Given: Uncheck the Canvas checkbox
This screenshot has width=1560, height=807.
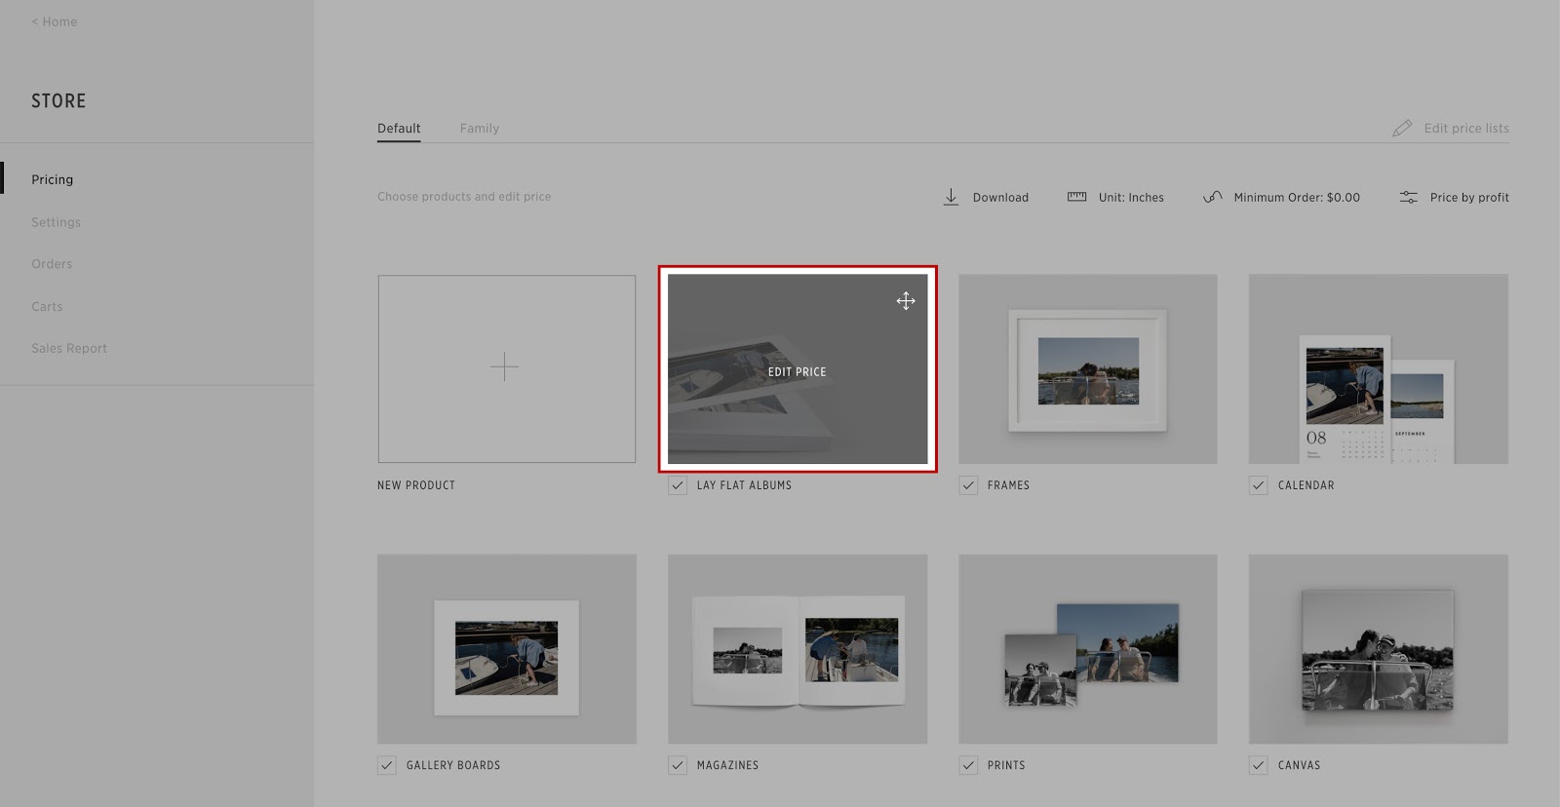Looking at the screenshot, I should pyautogui.click(x=1259, y=765).
